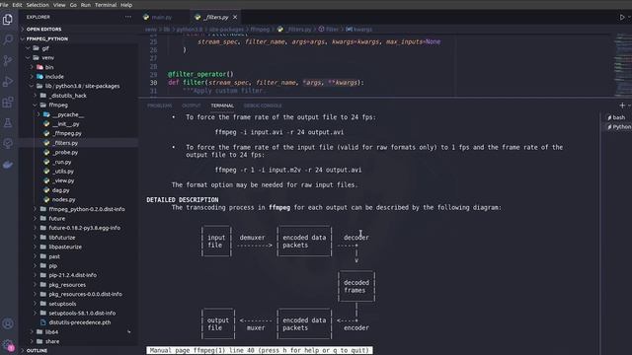632x355 pixels.
Task: Collapse the venv folder
Action: (79, 57)
